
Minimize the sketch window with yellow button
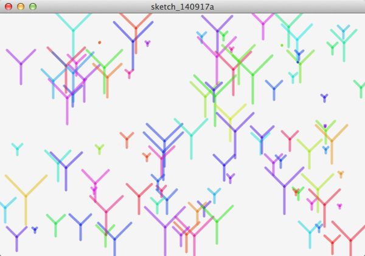pos(21,6)
